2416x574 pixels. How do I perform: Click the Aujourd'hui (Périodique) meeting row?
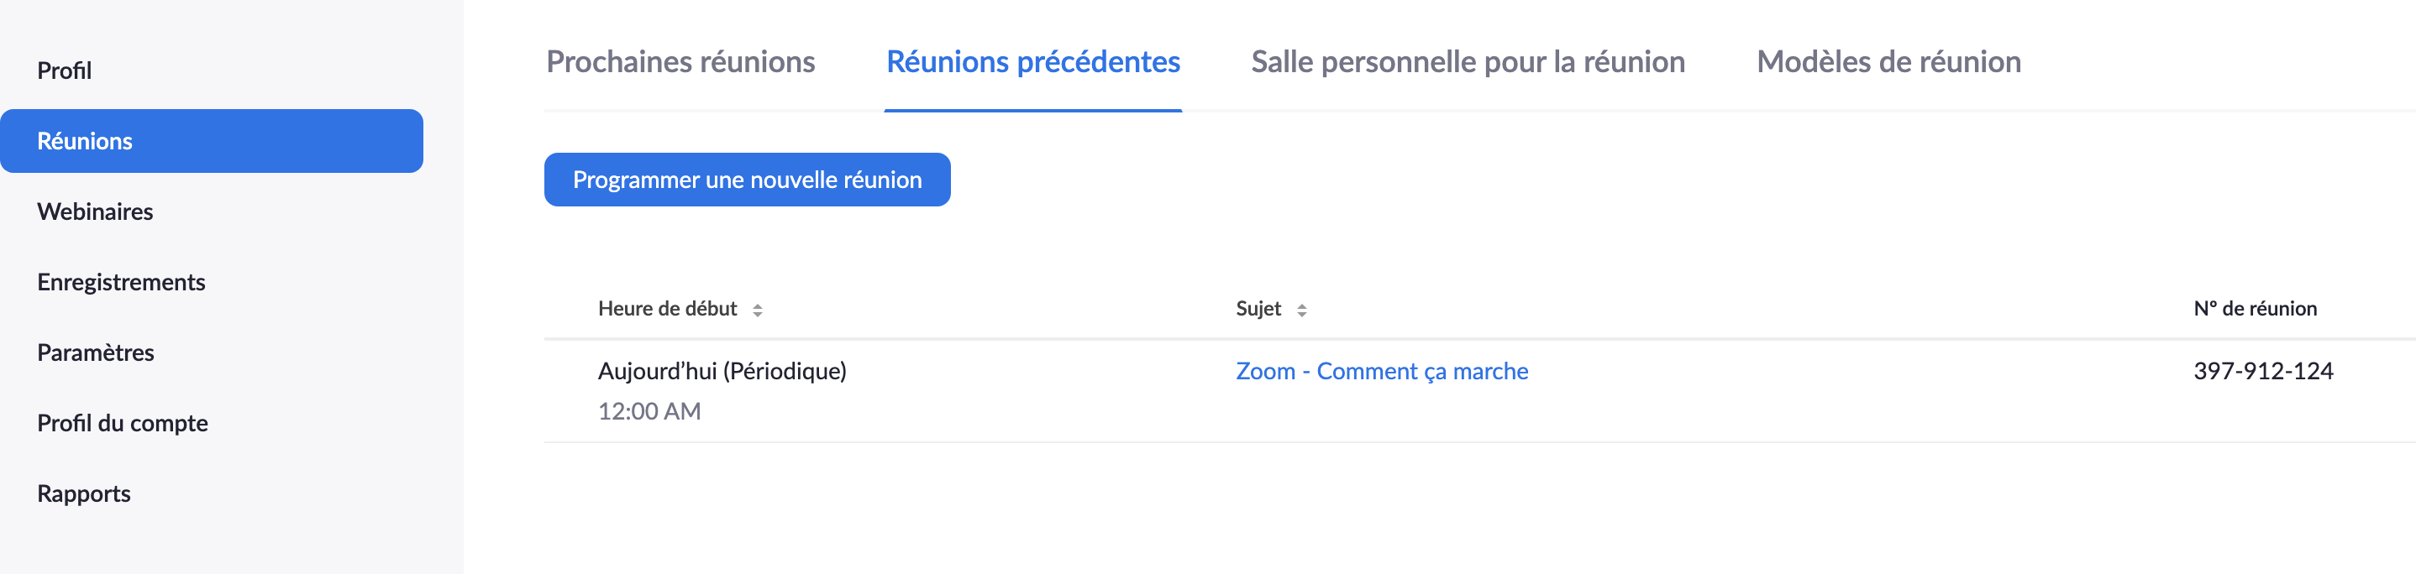(x=722, y=371)
